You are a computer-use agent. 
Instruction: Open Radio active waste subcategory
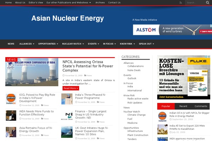pyautogui.click(x=138, y=99)
